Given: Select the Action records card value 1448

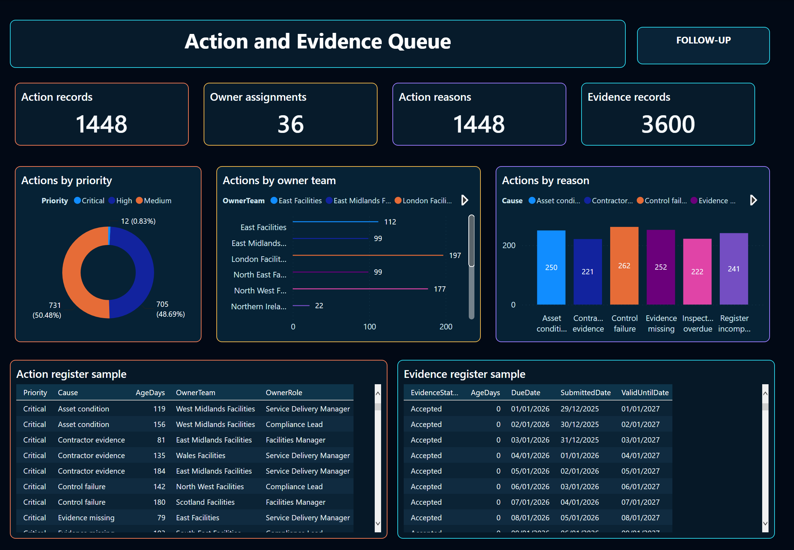Looking at the screenshot, I should (x=101, y=124).
